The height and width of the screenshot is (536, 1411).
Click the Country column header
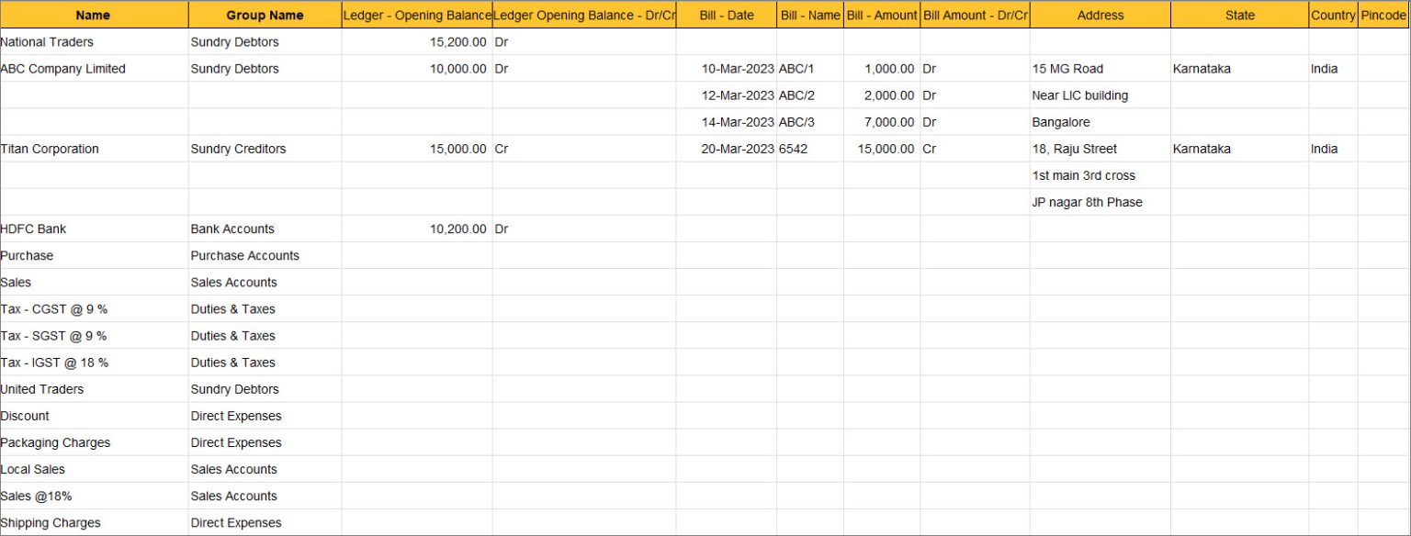1333,15
